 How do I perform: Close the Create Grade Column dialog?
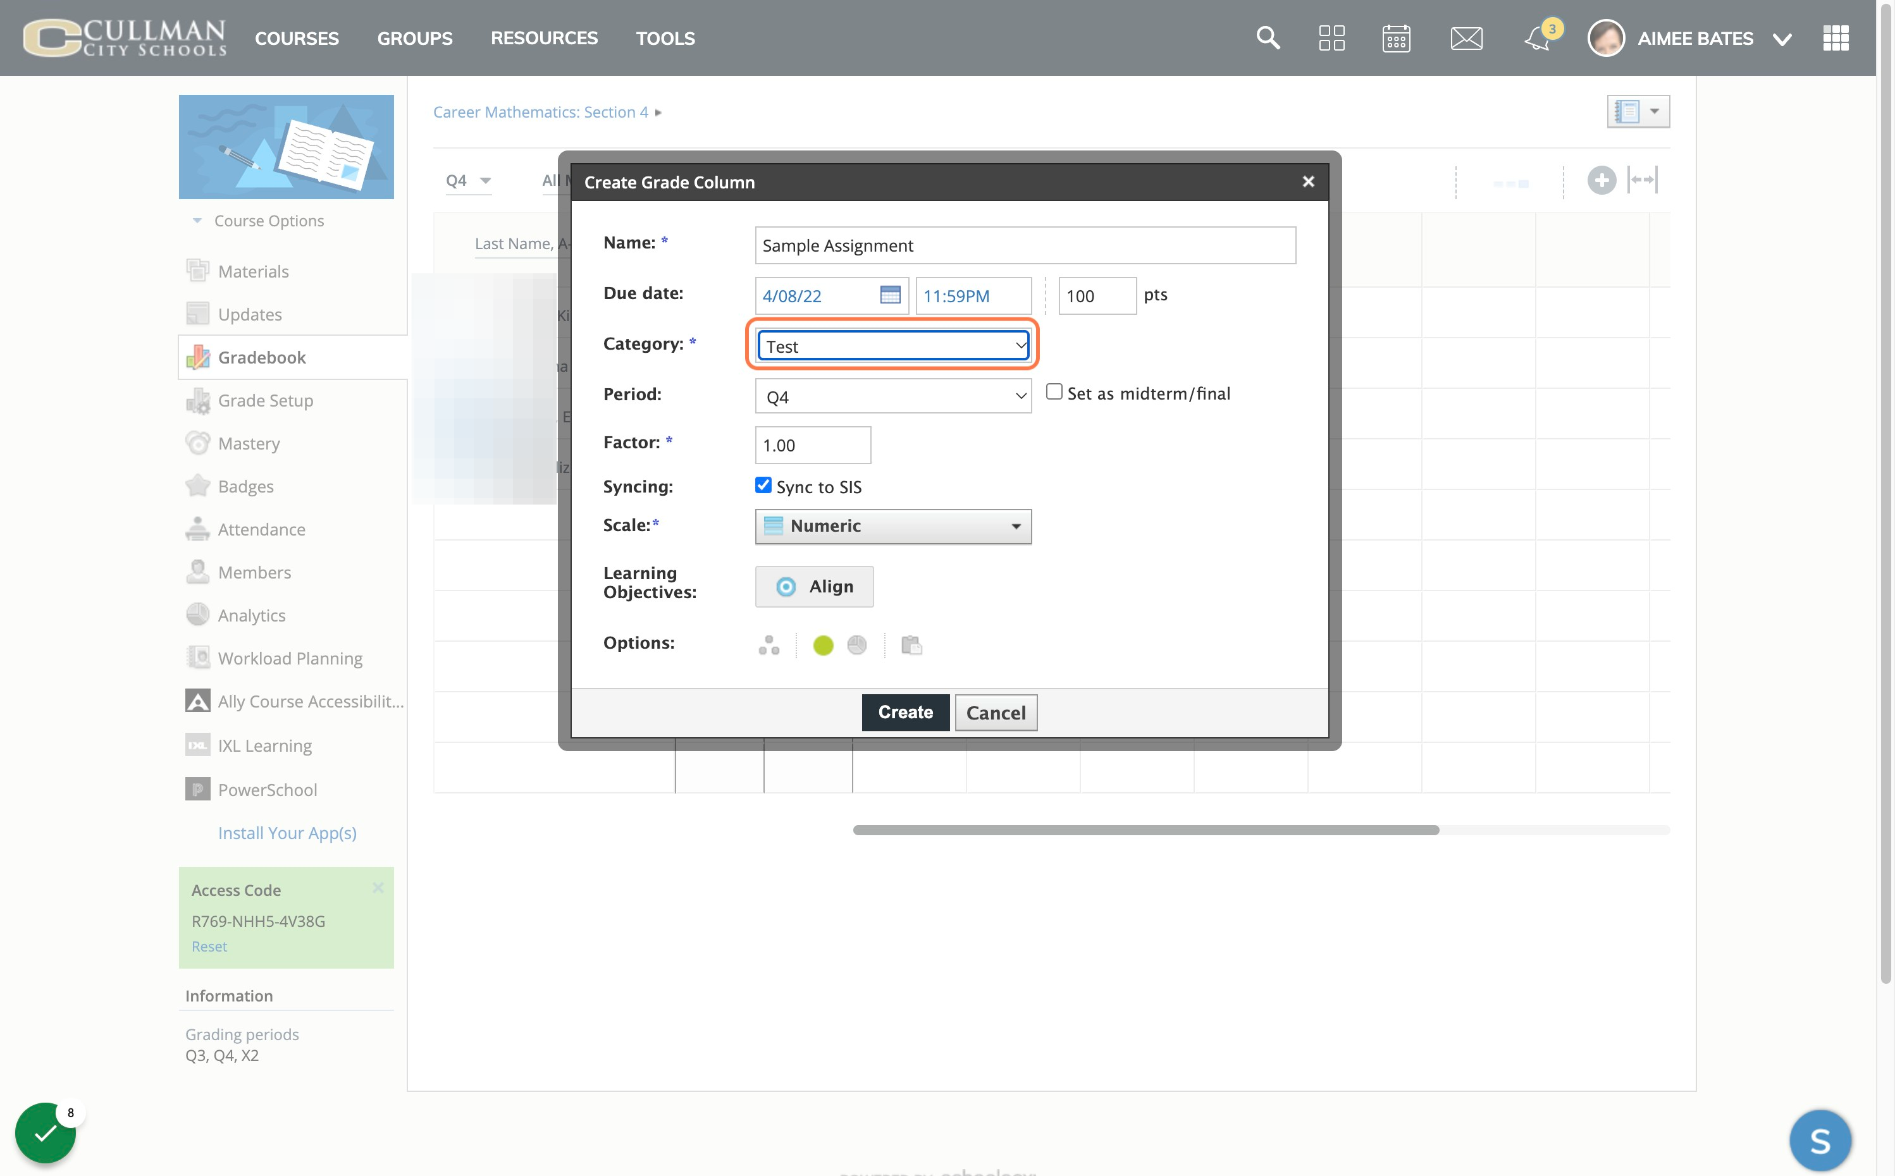pos(1307,181)
